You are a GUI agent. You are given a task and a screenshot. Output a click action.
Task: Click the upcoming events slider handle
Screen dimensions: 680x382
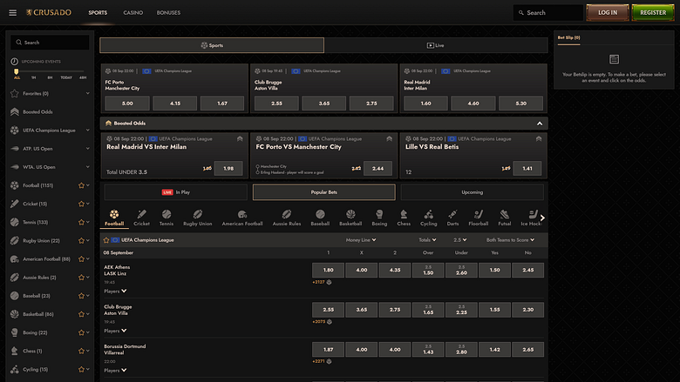point(17,71)
